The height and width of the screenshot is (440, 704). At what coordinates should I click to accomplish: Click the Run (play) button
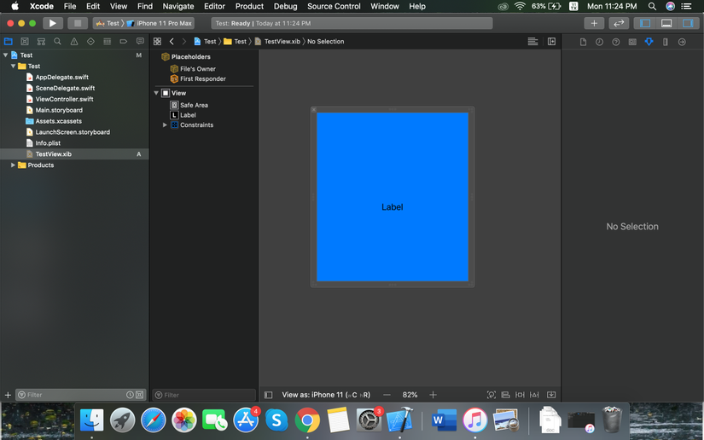(52, 23)
